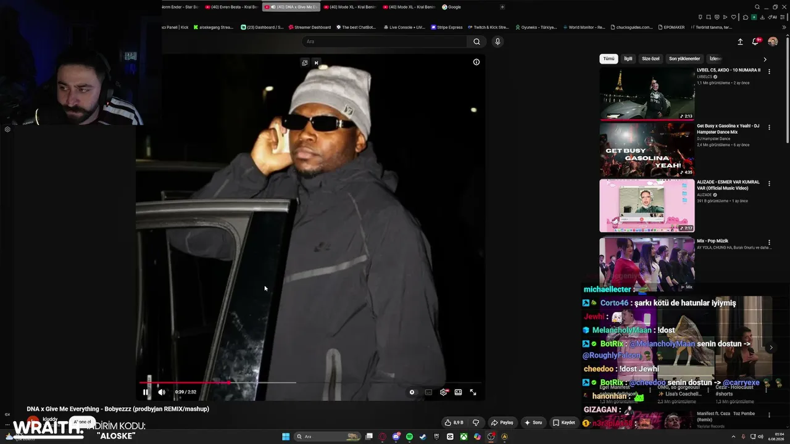
Task: Show more filter chips with the right arrow
Action: (765, 59)
